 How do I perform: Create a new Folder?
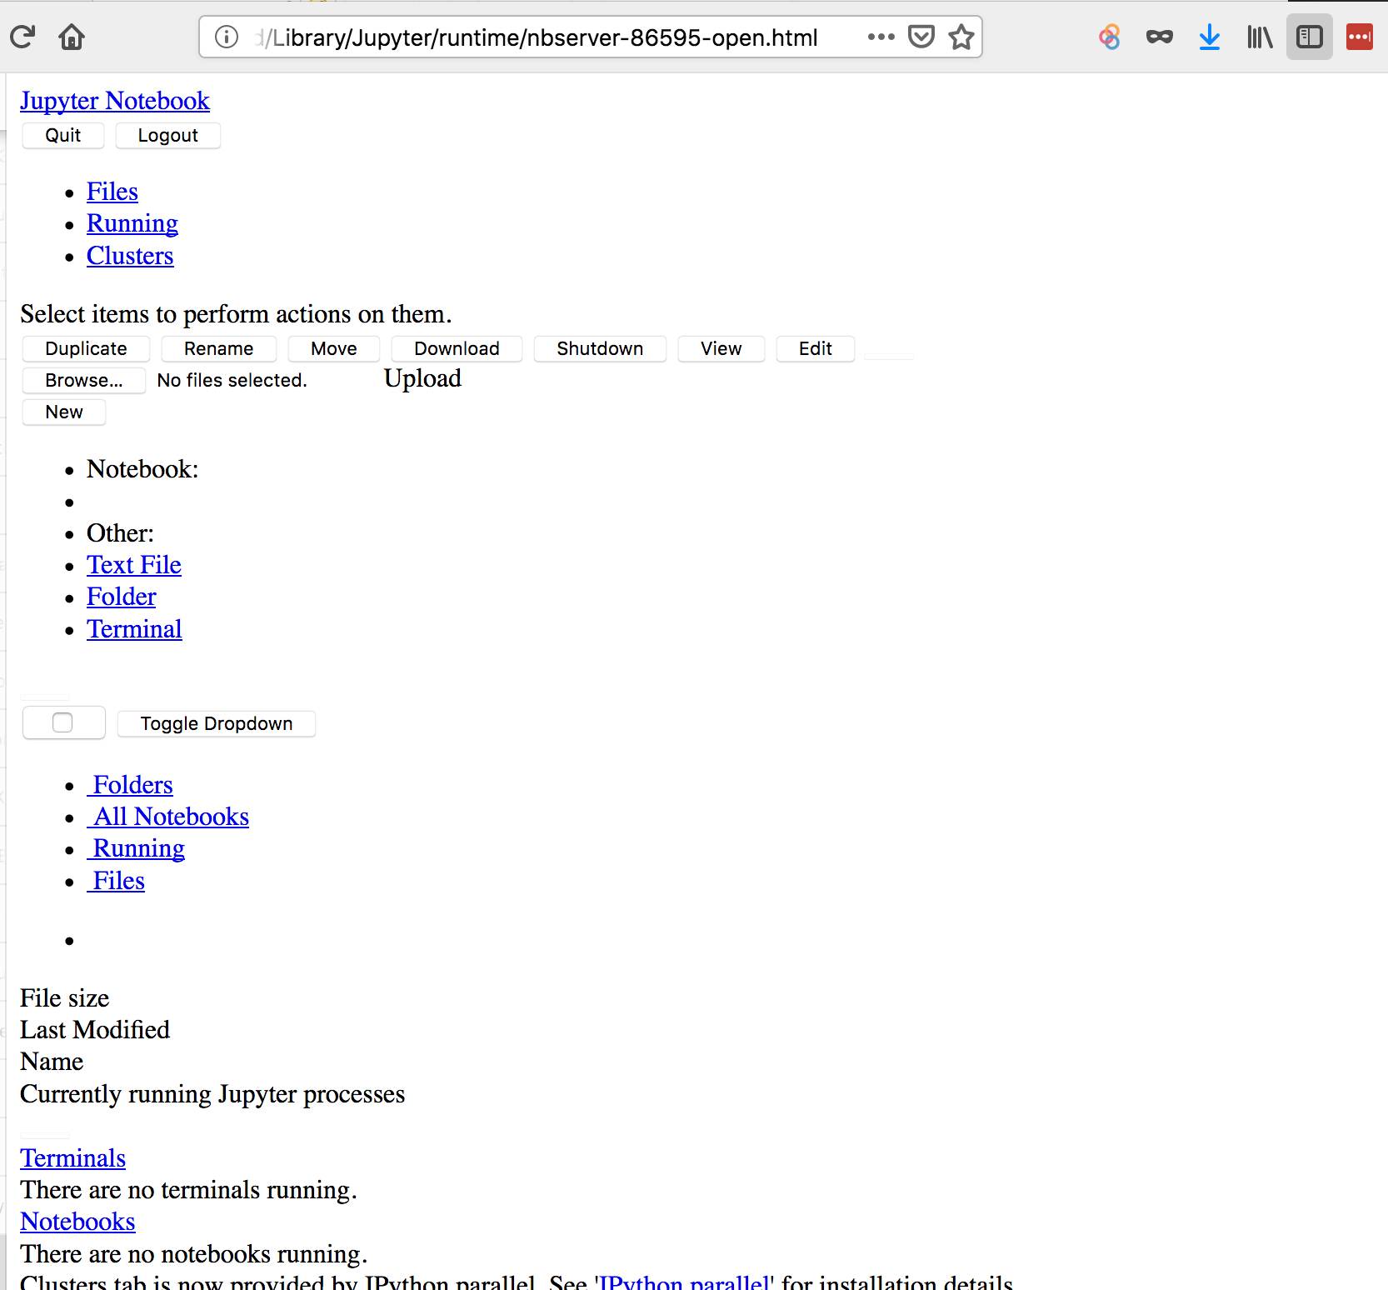pos(122,597)
